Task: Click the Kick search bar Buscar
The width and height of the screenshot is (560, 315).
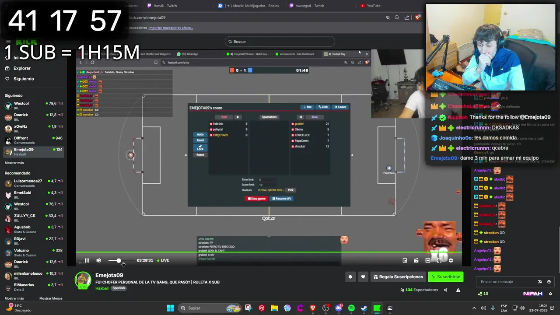Action: pos(280,42)
